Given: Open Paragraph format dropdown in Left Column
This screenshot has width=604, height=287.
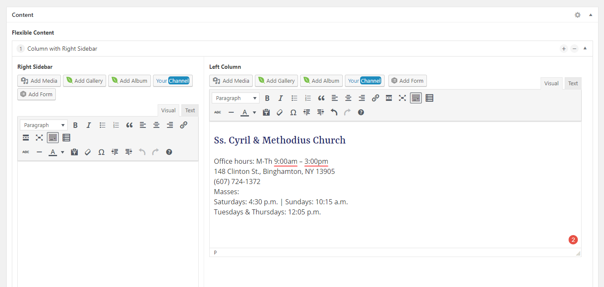Looking at the screenshot, I should [236, 98].
